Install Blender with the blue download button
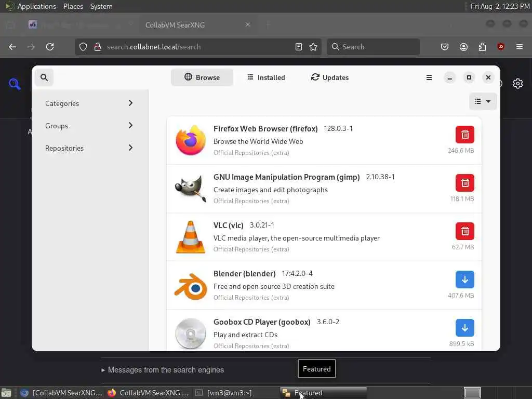This screenshot has height=399, width=532. point(465,280)
